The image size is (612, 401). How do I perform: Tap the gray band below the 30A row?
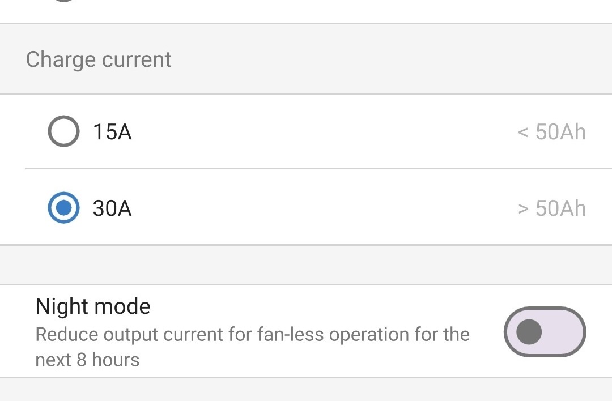[306, 263]
